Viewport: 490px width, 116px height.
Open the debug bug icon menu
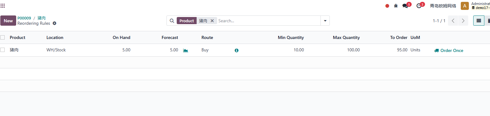point(396,6)
